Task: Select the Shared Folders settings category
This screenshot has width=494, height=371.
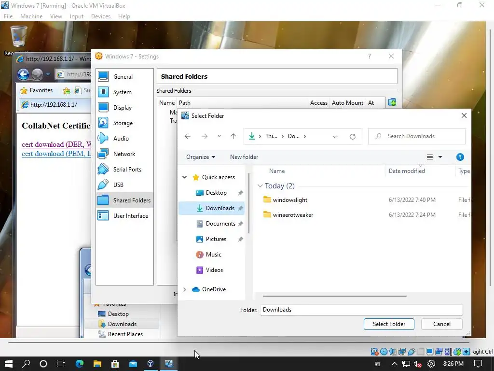Action: (x=125, y=200)
